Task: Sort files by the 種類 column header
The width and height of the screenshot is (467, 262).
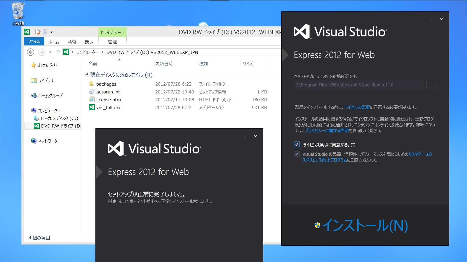Action: click(203, 63)
